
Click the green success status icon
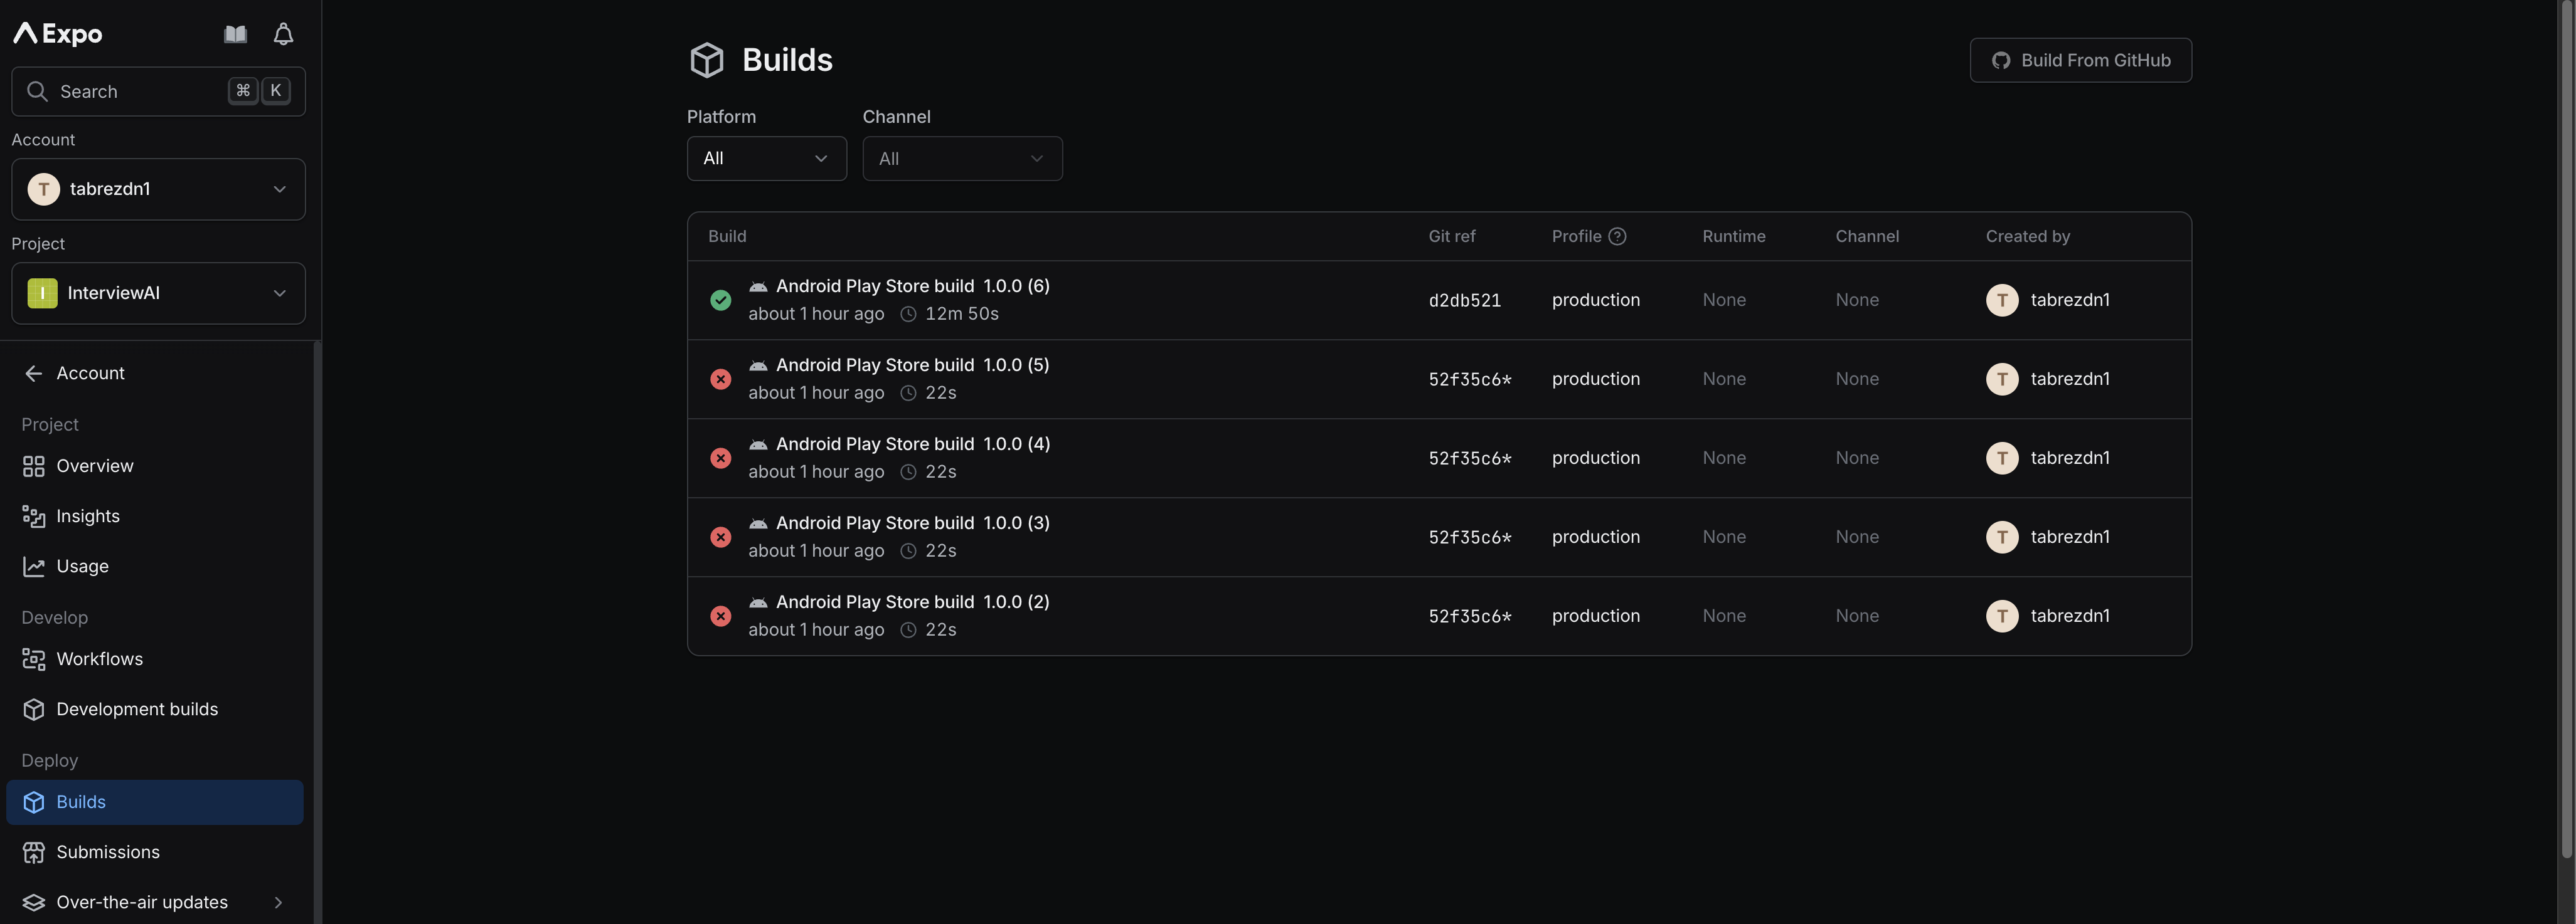pos(720,300)
